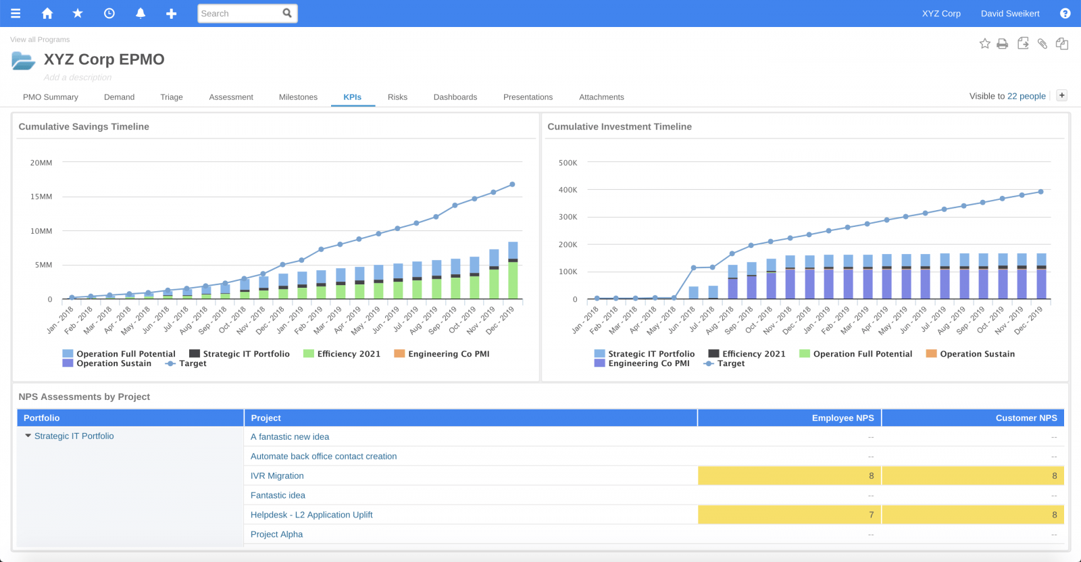Click the View all Programs link

[x=40, y=40]
